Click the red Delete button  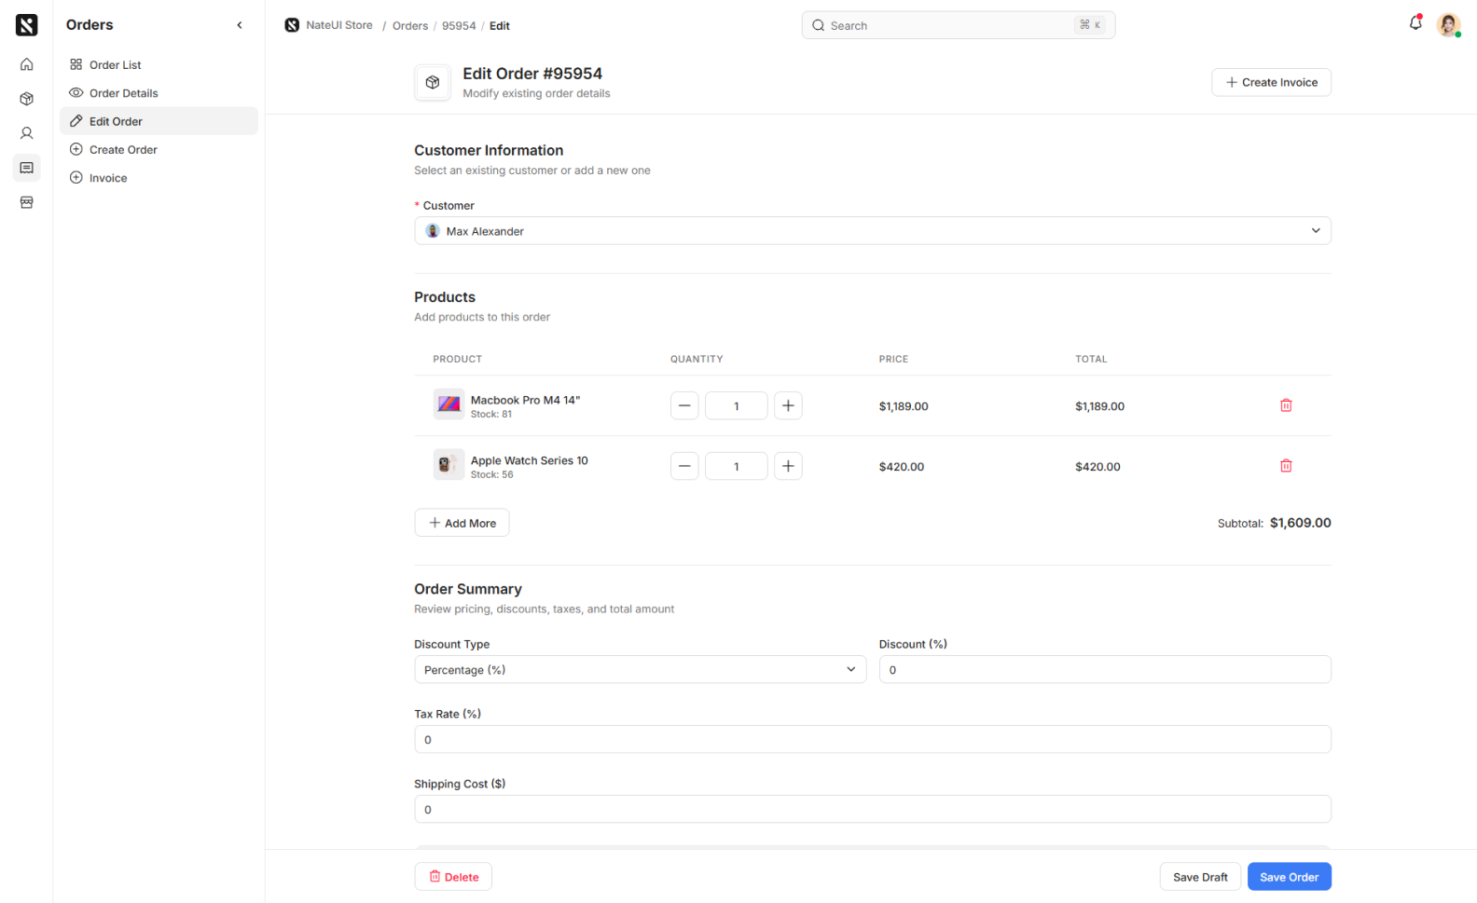click(x=453, y=877)
